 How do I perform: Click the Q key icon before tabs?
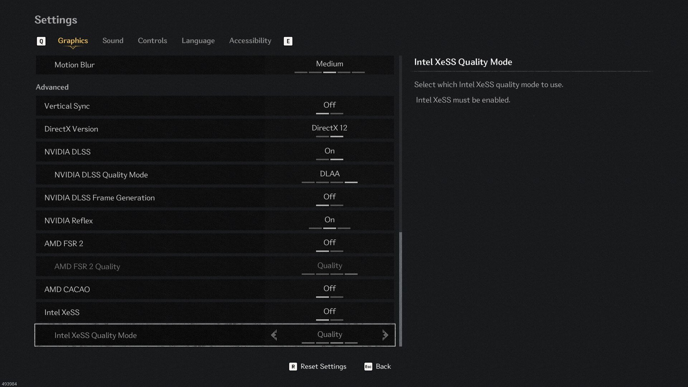(41, 41)
